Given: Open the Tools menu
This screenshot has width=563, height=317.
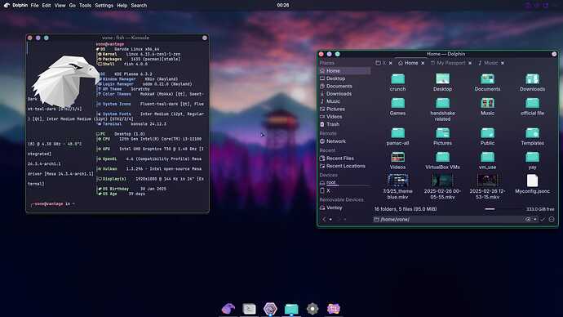Looking at the screenshot, I should [x=85, y=6].
